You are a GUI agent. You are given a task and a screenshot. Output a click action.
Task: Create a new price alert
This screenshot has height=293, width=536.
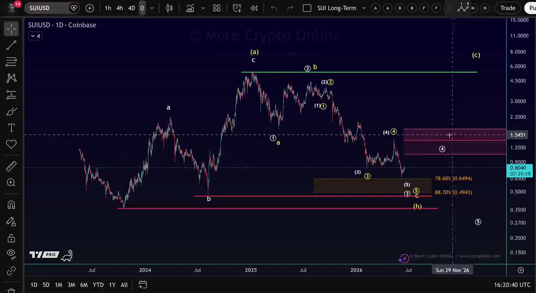(237, 8)
